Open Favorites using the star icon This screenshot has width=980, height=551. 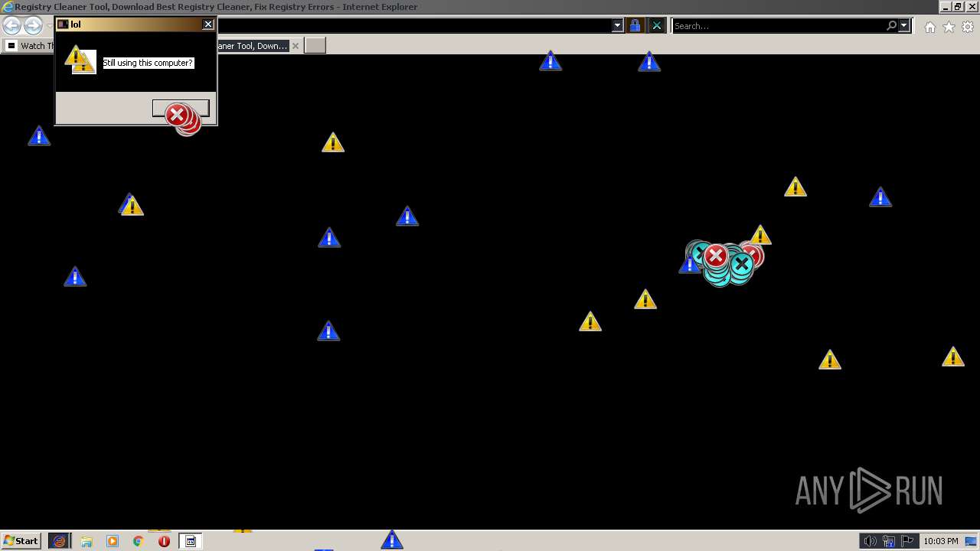click(949, 27)
